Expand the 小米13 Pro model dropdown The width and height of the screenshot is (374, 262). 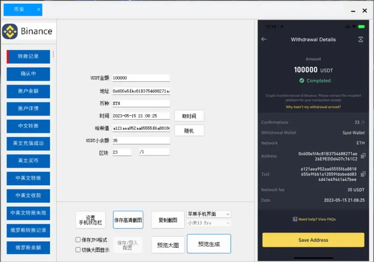coord(209,223)
